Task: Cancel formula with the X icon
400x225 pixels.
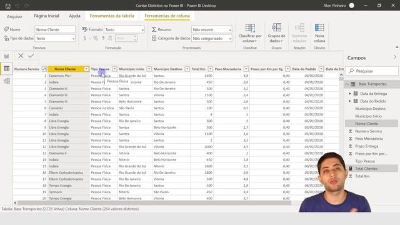Action: (21, 56)
